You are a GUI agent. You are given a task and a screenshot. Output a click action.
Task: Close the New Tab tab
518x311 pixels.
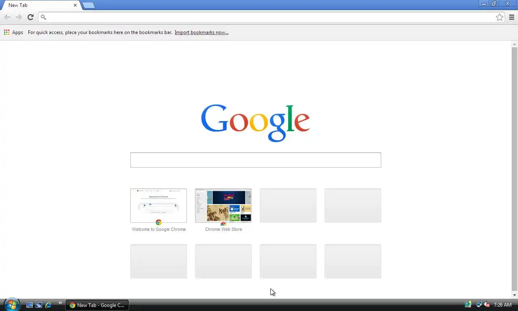(x=75, y=5)
